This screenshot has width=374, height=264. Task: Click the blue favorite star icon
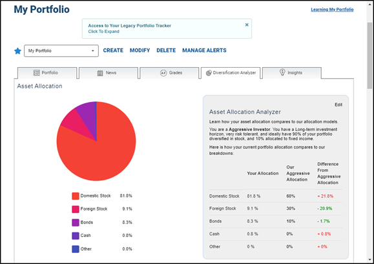click(17, 51)
